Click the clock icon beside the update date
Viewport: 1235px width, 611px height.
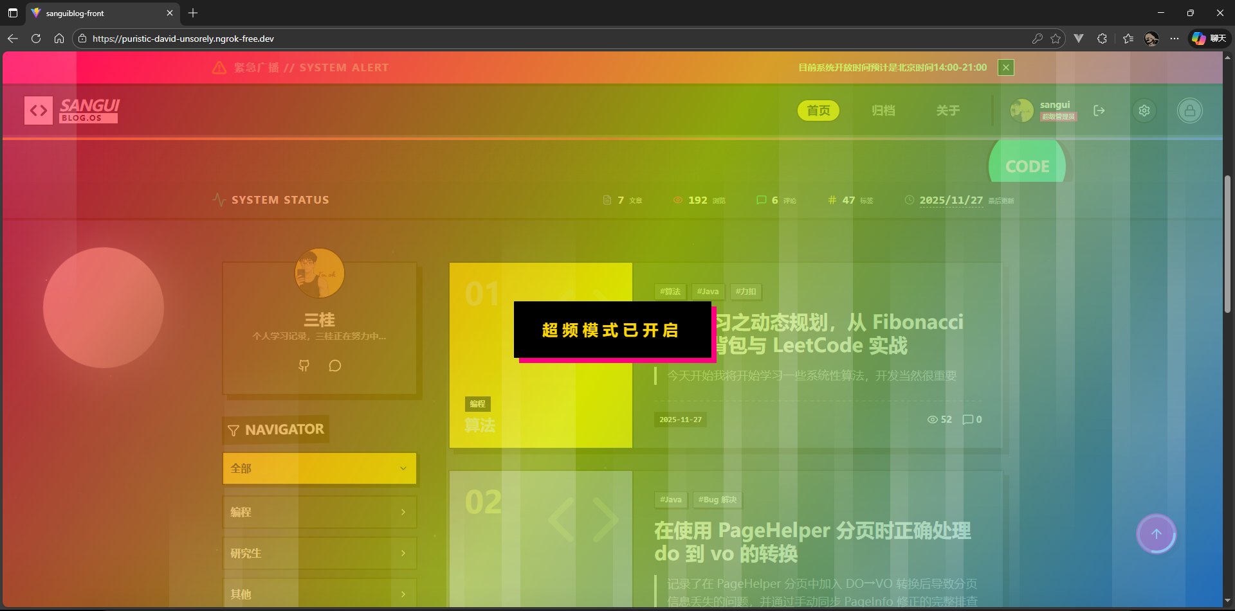(909, 200)
